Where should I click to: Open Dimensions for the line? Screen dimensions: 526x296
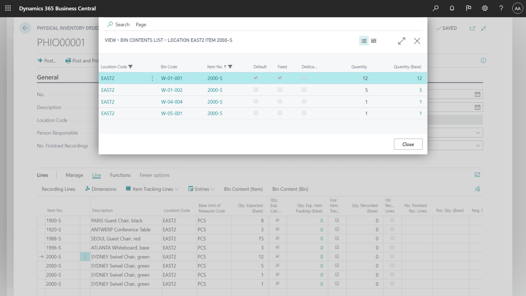click(101, 189)
